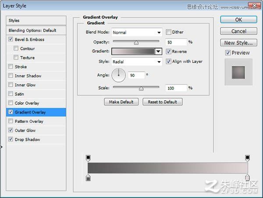Click the Opacity slider handle
263x198 pixels.
coord(136,43)
